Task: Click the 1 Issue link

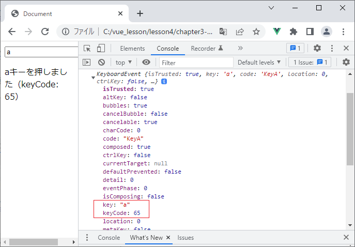Action: click(x=310, y=62)
